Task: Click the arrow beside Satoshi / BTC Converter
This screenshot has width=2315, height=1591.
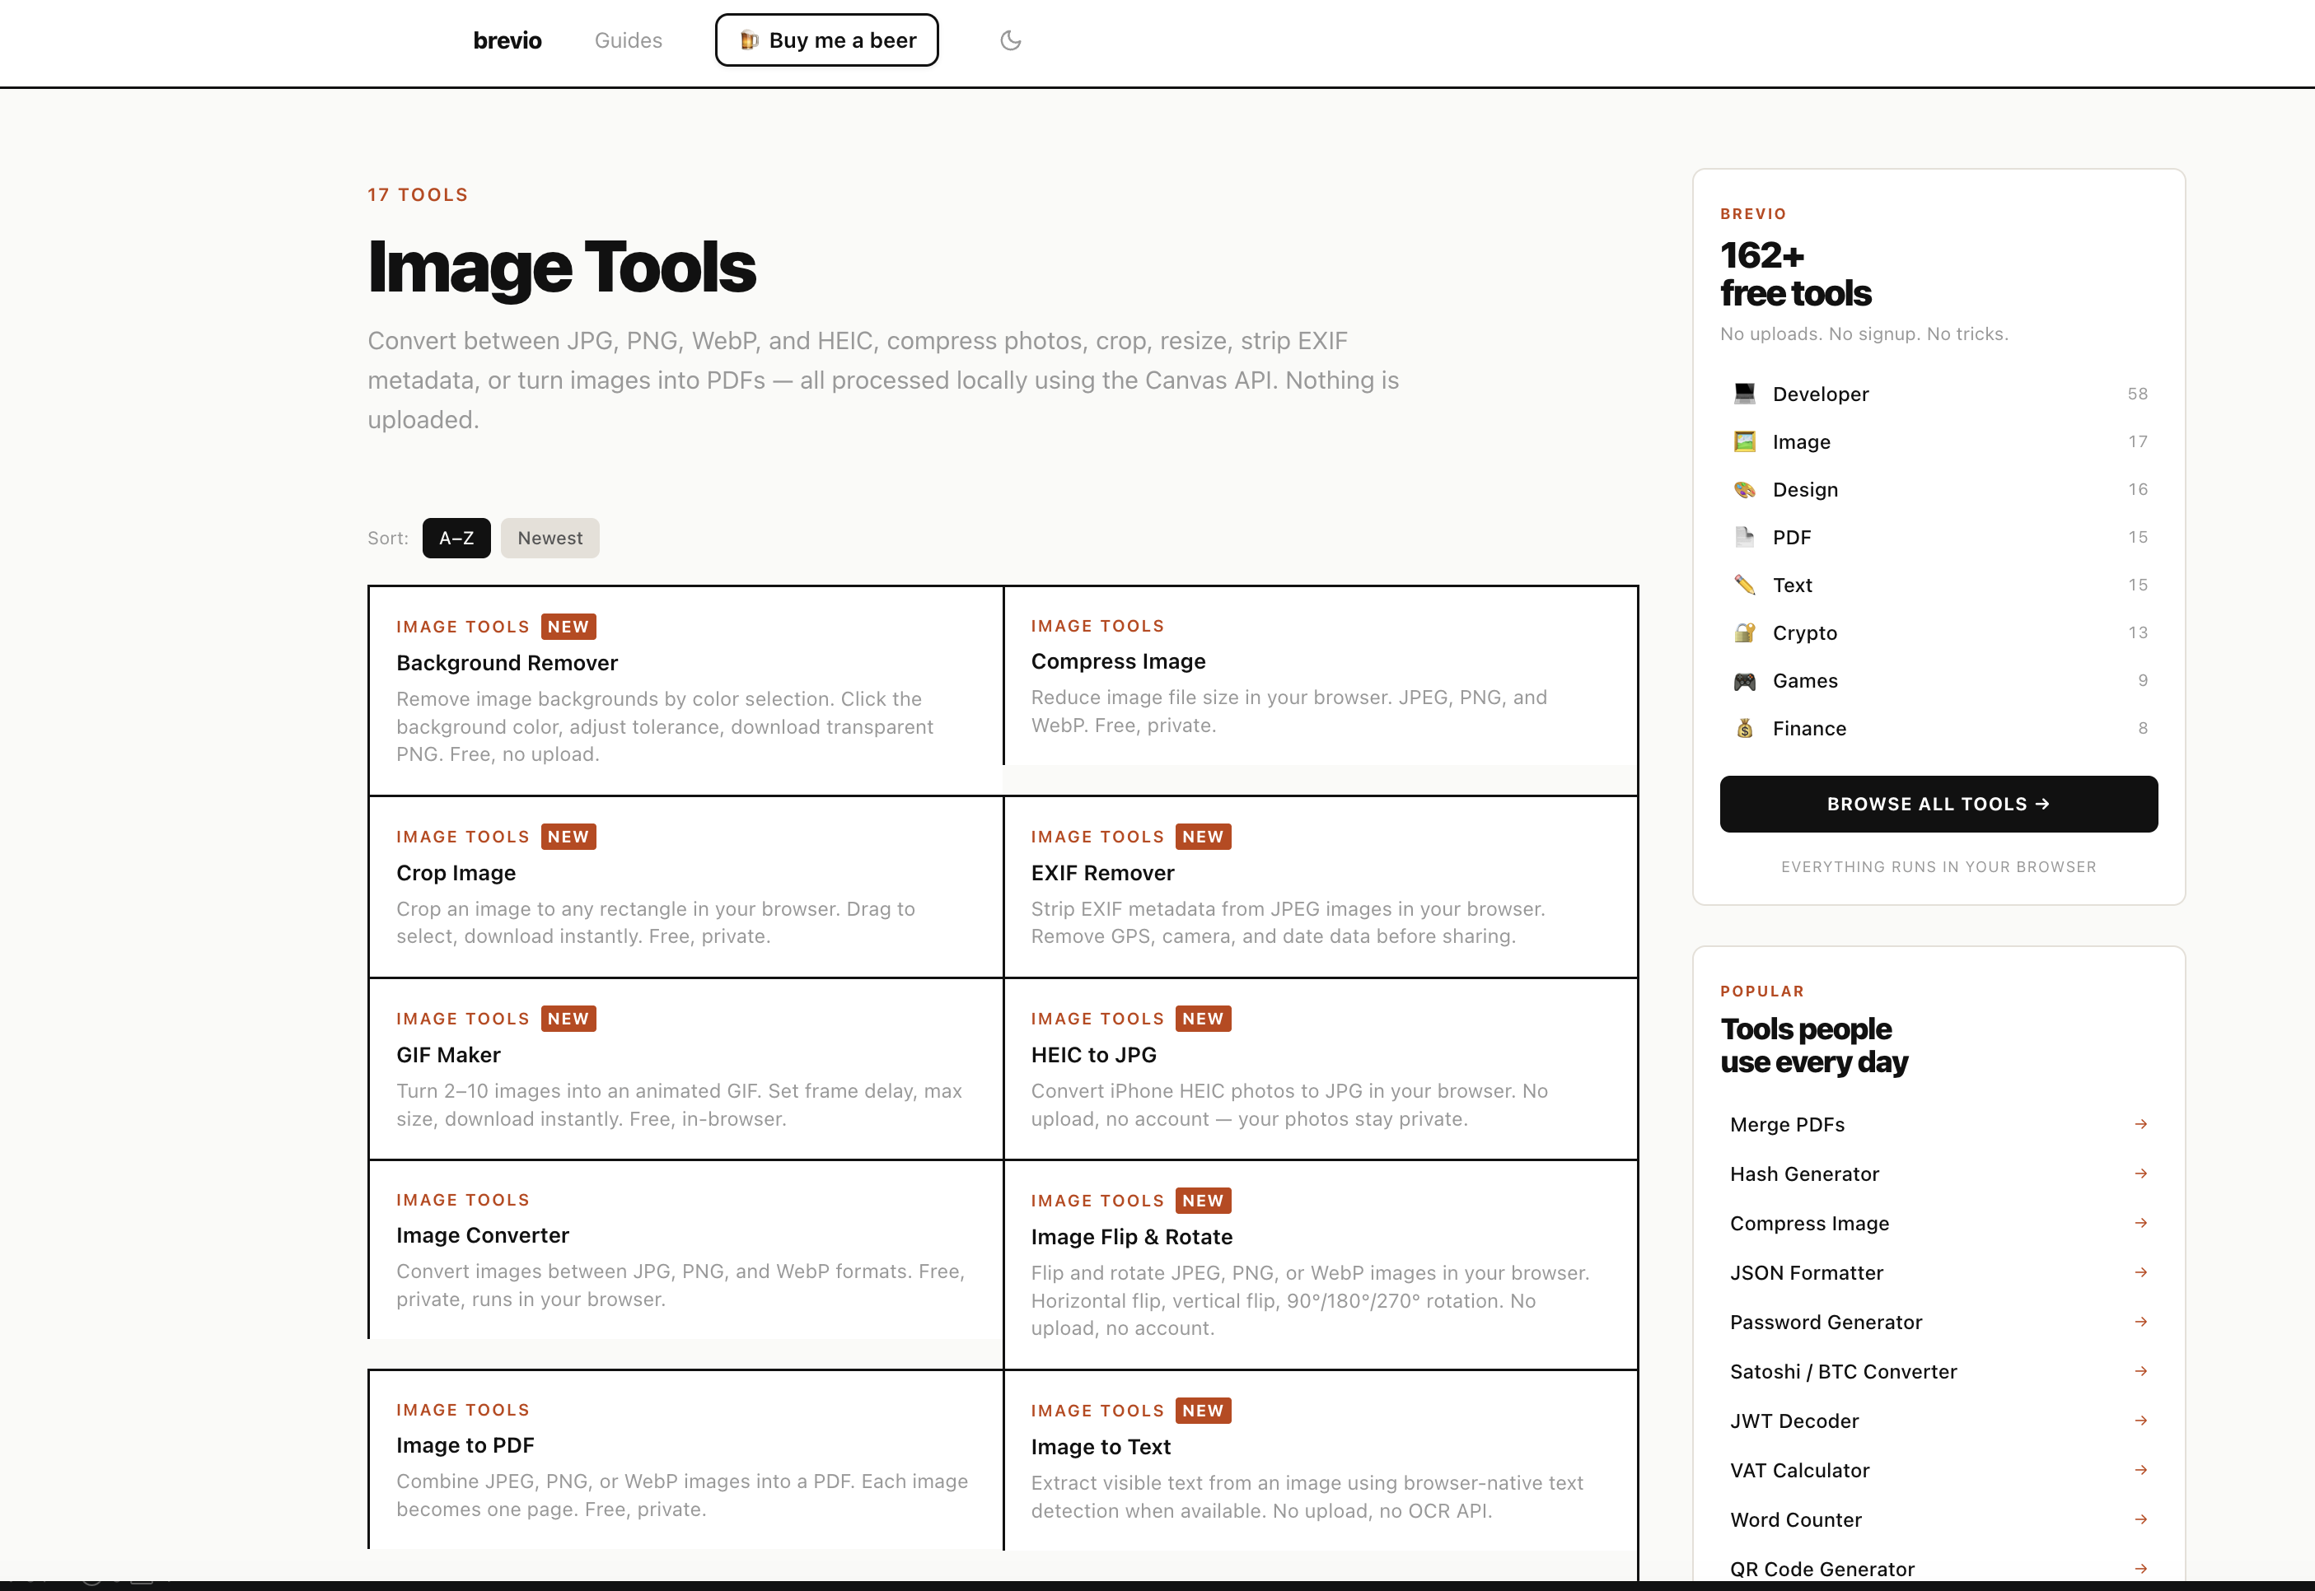Action: pyautogui.click(x=2140, y=1372)
